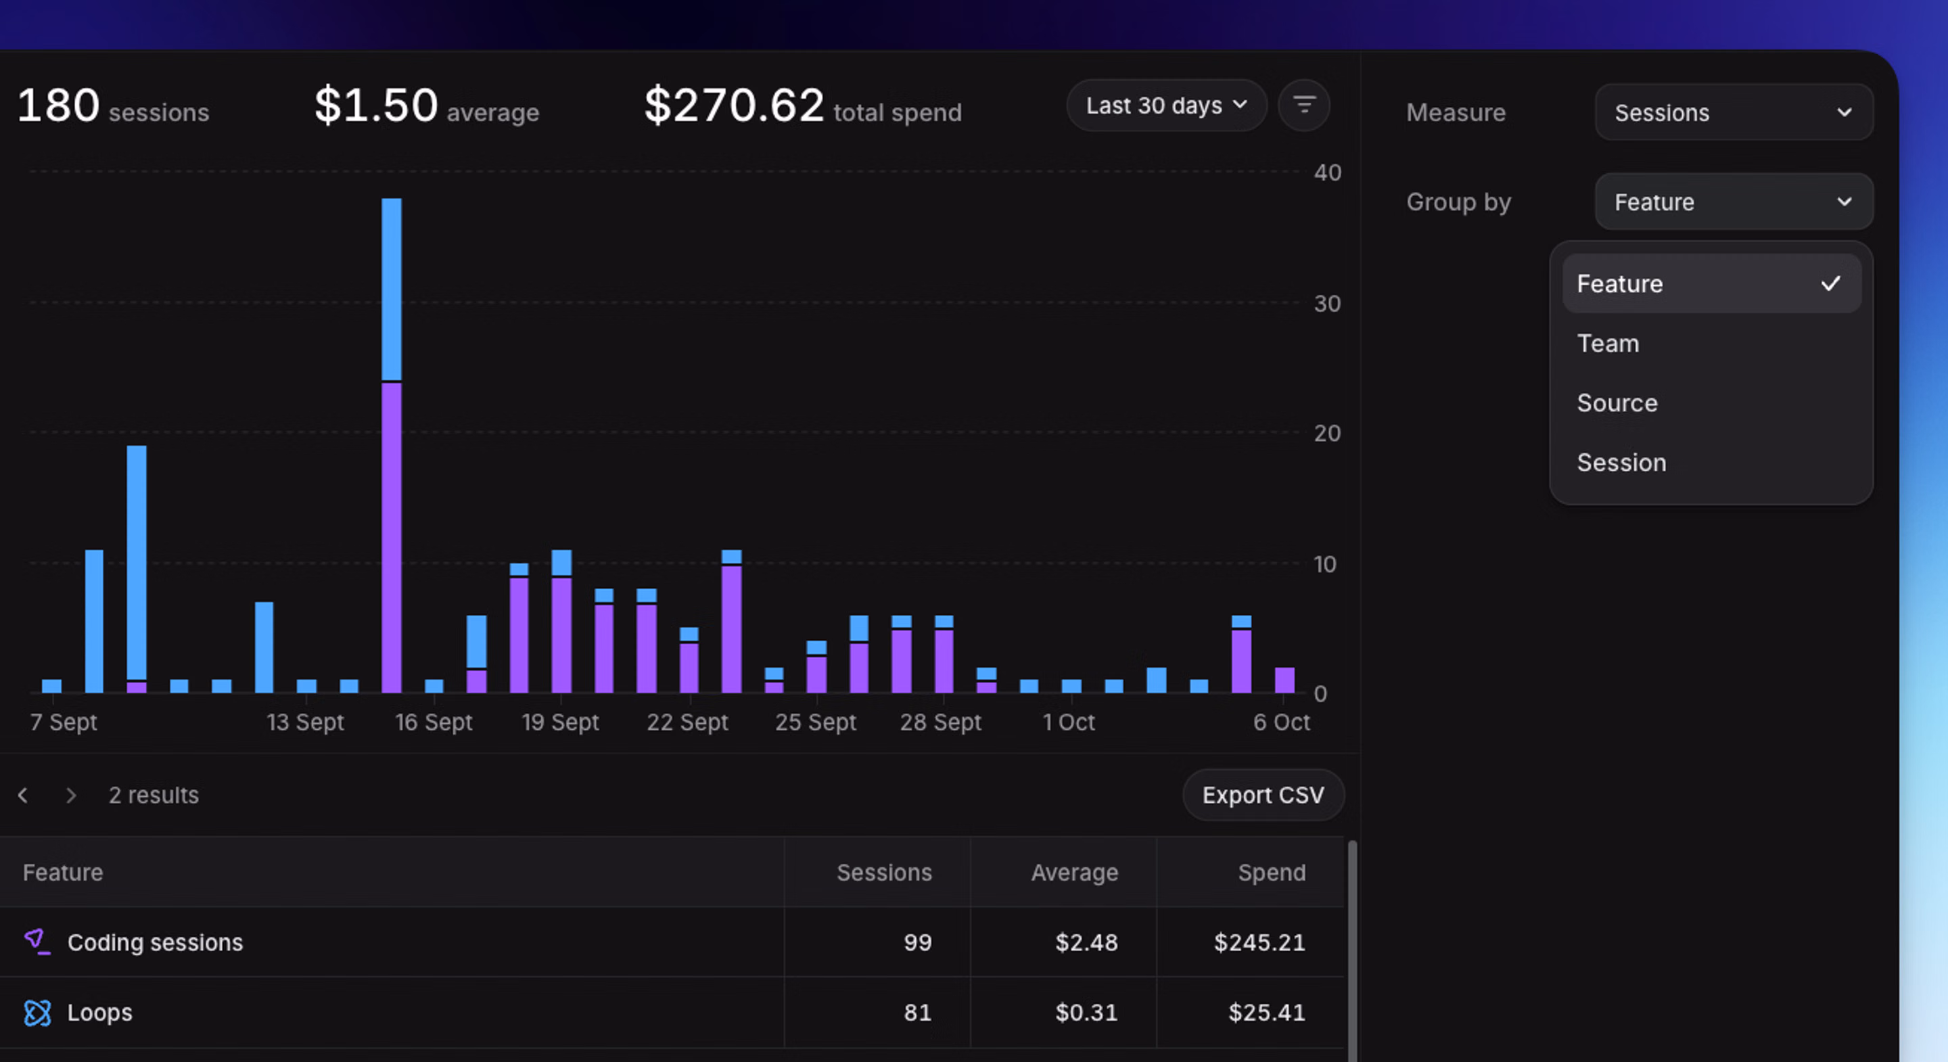This screenshot has height=1062, width=1948.
Task: Click the table's vertical scrollbar
Action: (x=1351, y=950)
